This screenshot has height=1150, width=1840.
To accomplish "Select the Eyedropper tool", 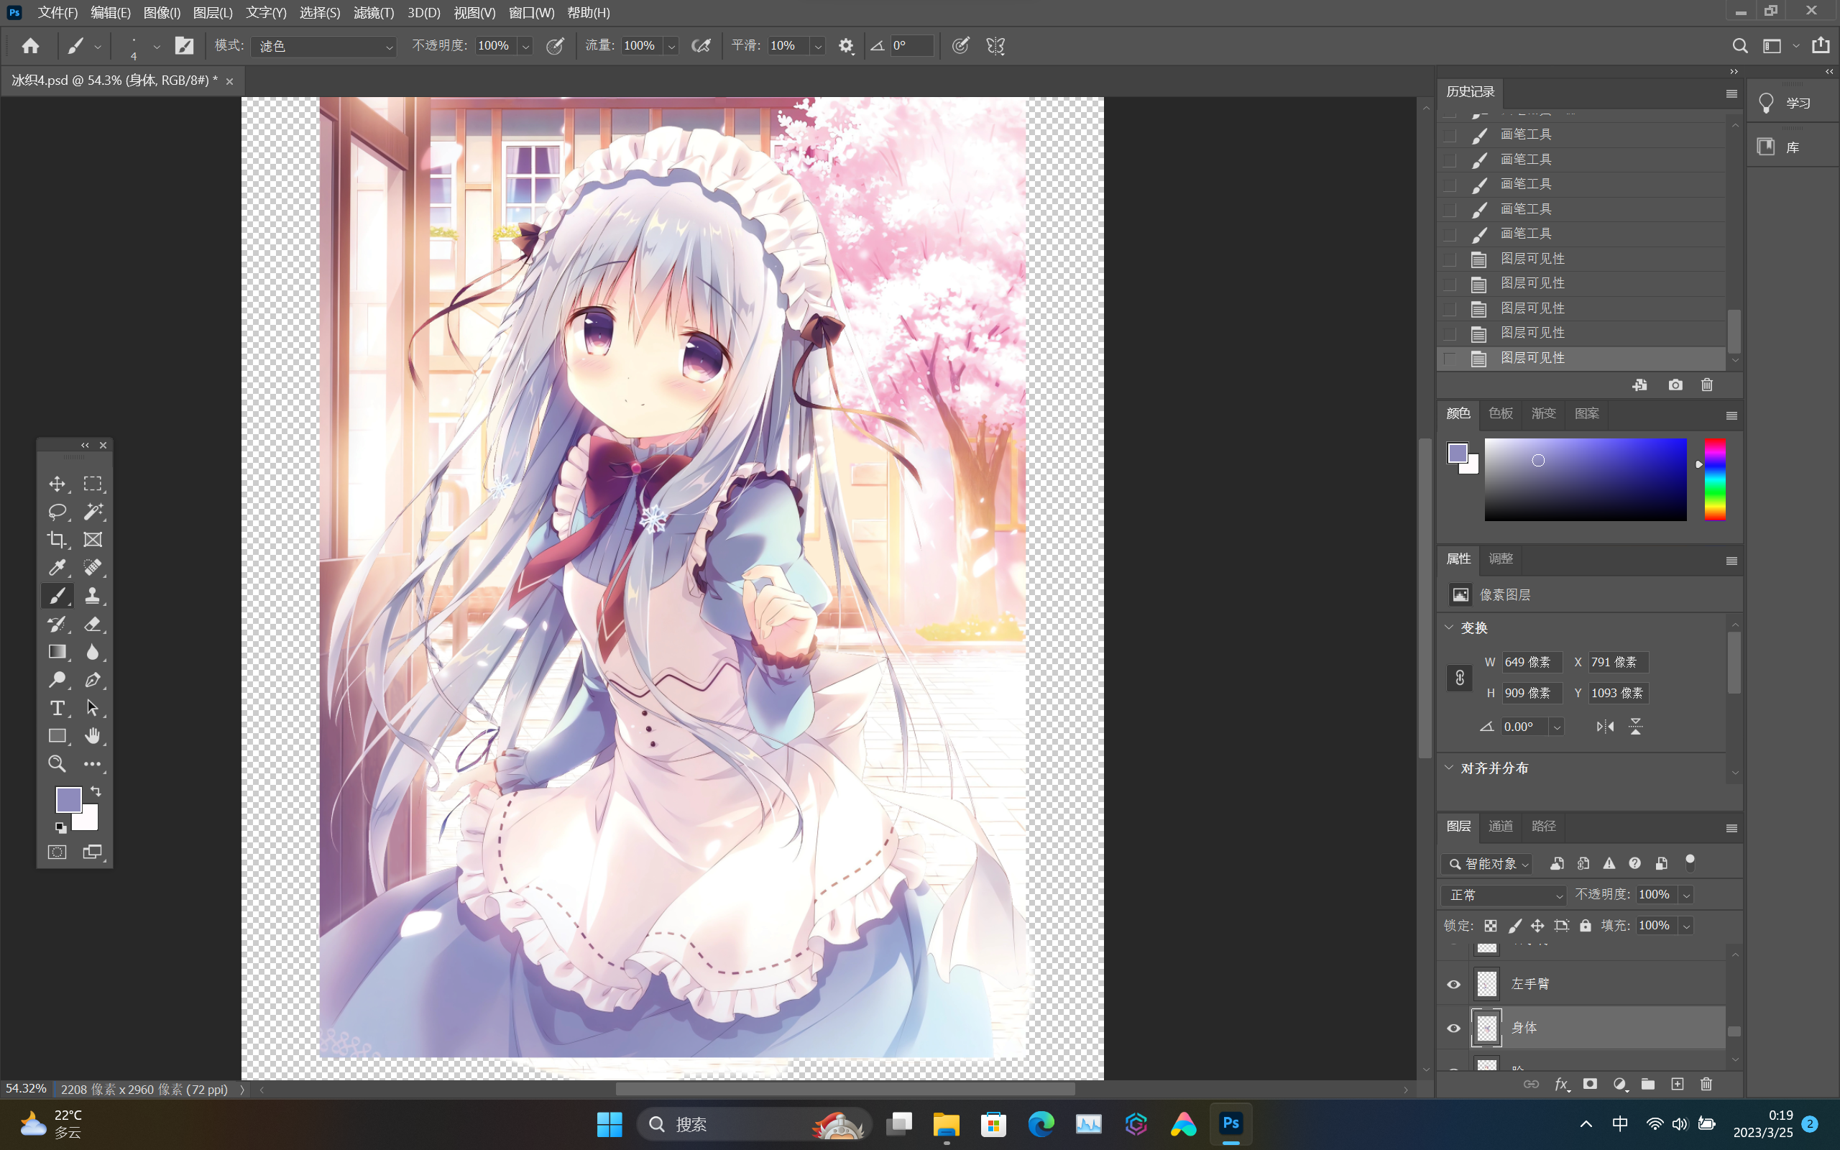I will pos(57,567).
